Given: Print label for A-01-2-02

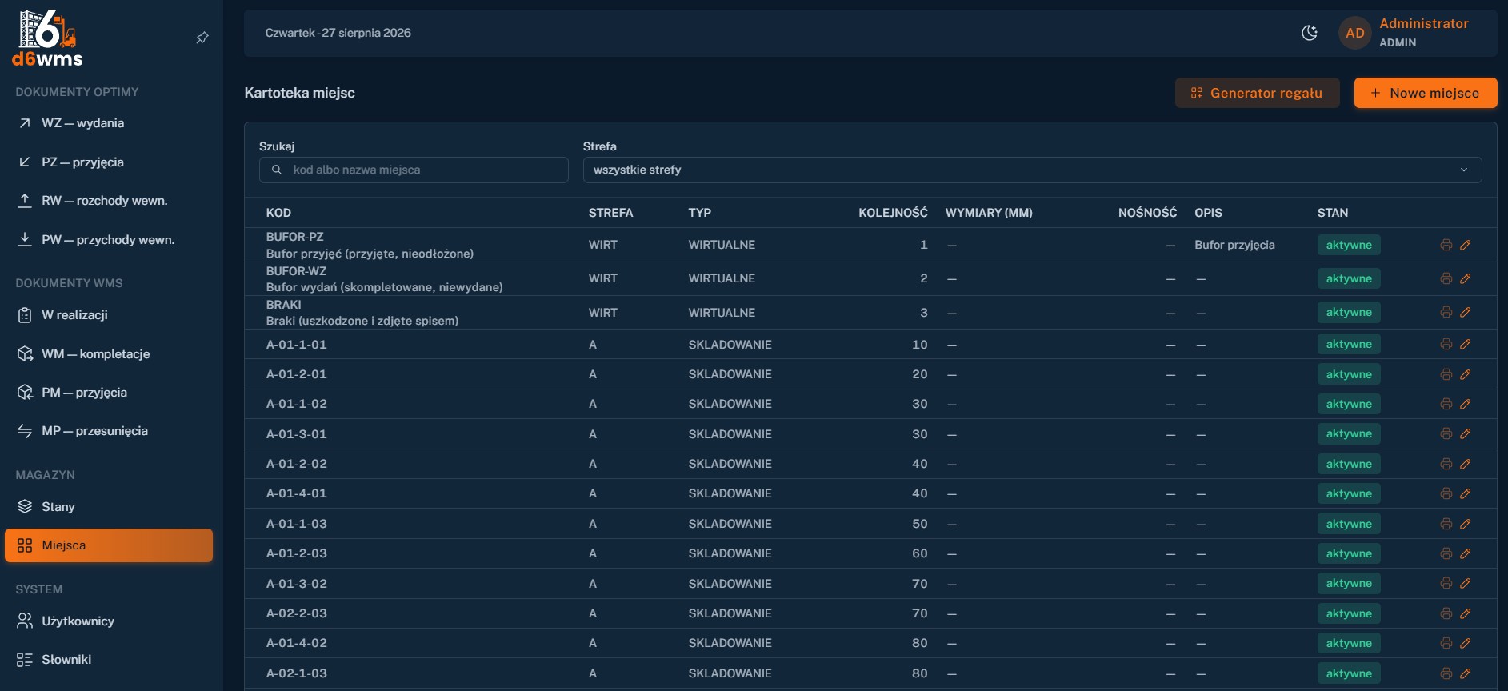Looking at the screenshot, I should point(1446,464).
